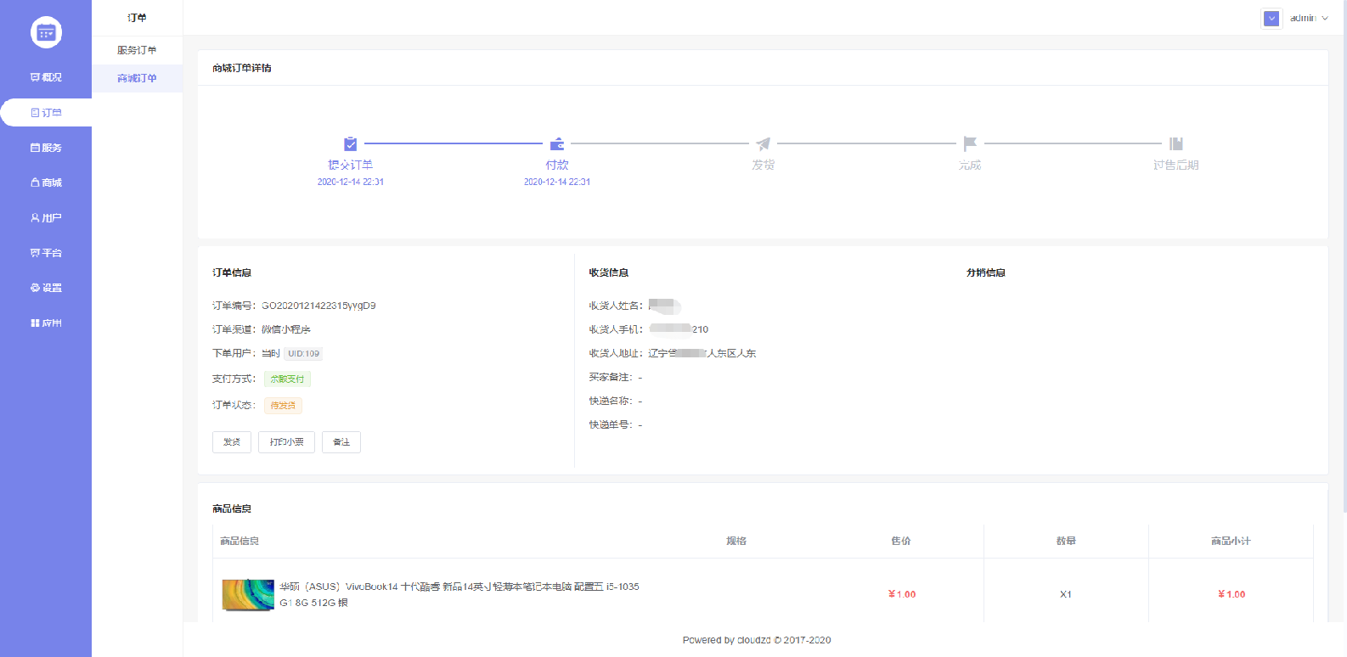The width and height of the screenshot is (1347, 657).
Task: Click the ¥1.00 subtotal value
Action: (1231, 594)
